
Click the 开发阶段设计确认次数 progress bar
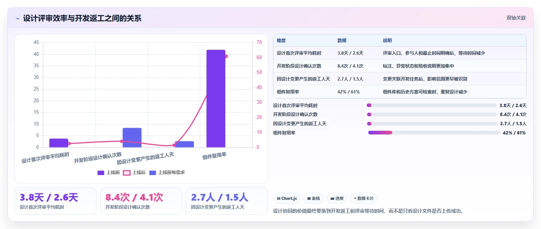pyautogui.click(x=432, y=115)
